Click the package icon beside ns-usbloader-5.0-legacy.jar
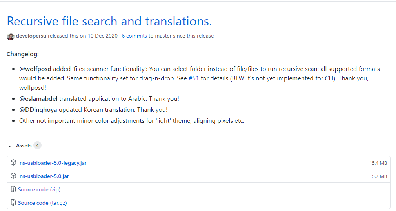Screen dimensions: 396x211 [x=13, y=163]
